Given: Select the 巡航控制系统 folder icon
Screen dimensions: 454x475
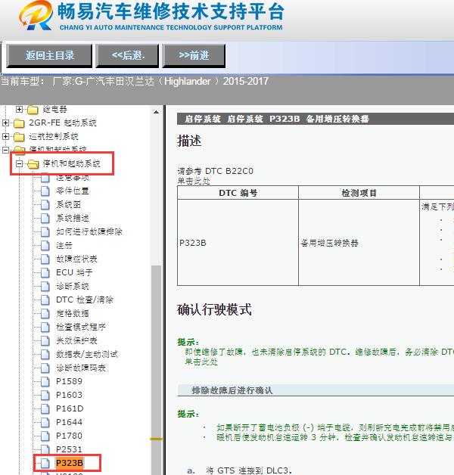Looking at the screenshot, I should click(19, 137).
